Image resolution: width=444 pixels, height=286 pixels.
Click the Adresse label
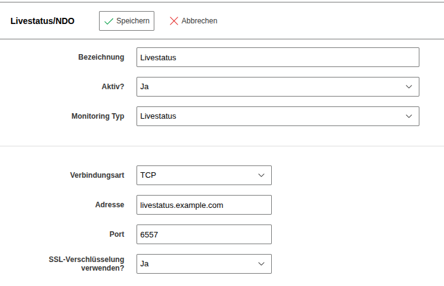[109, 205]
